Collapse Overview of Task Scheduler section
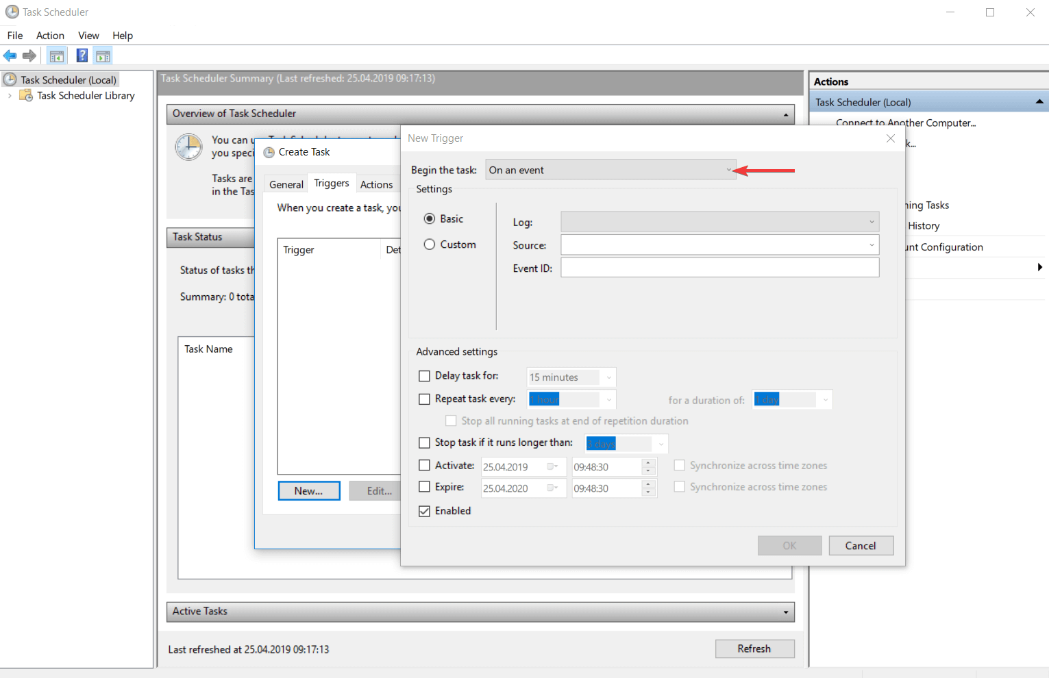The width and height of the screenshot is (1049, 678). pos(786,114)
